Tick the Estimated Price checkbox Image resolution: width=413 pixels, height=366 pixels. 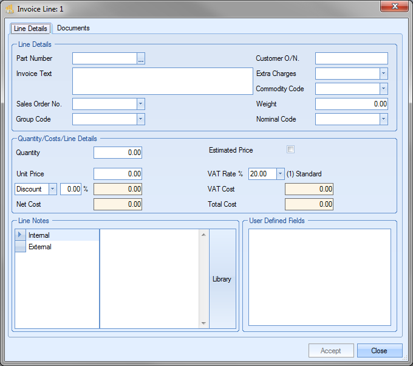point(290,150)
